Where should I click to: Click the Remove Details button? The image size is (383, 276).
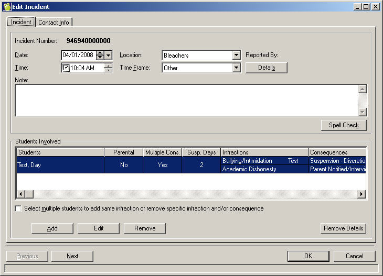click(343, 228)
